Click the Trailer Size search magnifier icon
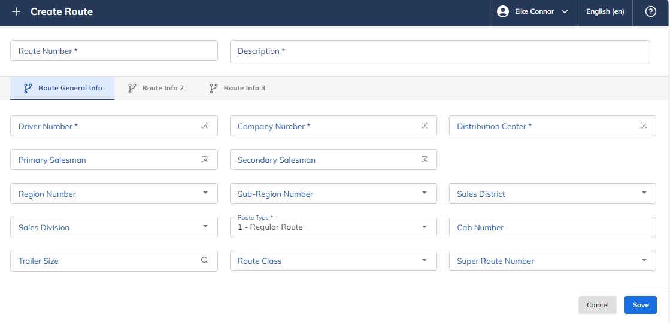Screen dimensions: 670x323 pyautogui.click(x=205, y=260)
